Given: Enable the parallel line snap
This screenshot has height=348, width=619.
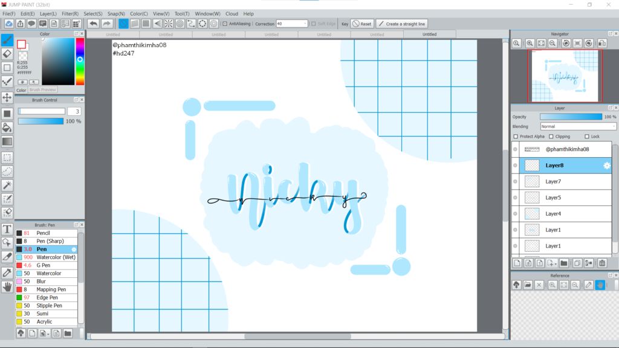Looking at the screenshot, I should [135, 24].
